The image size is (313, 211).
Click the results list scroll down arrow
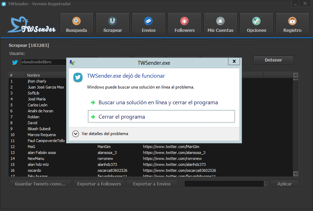click(x=296, y=174)
